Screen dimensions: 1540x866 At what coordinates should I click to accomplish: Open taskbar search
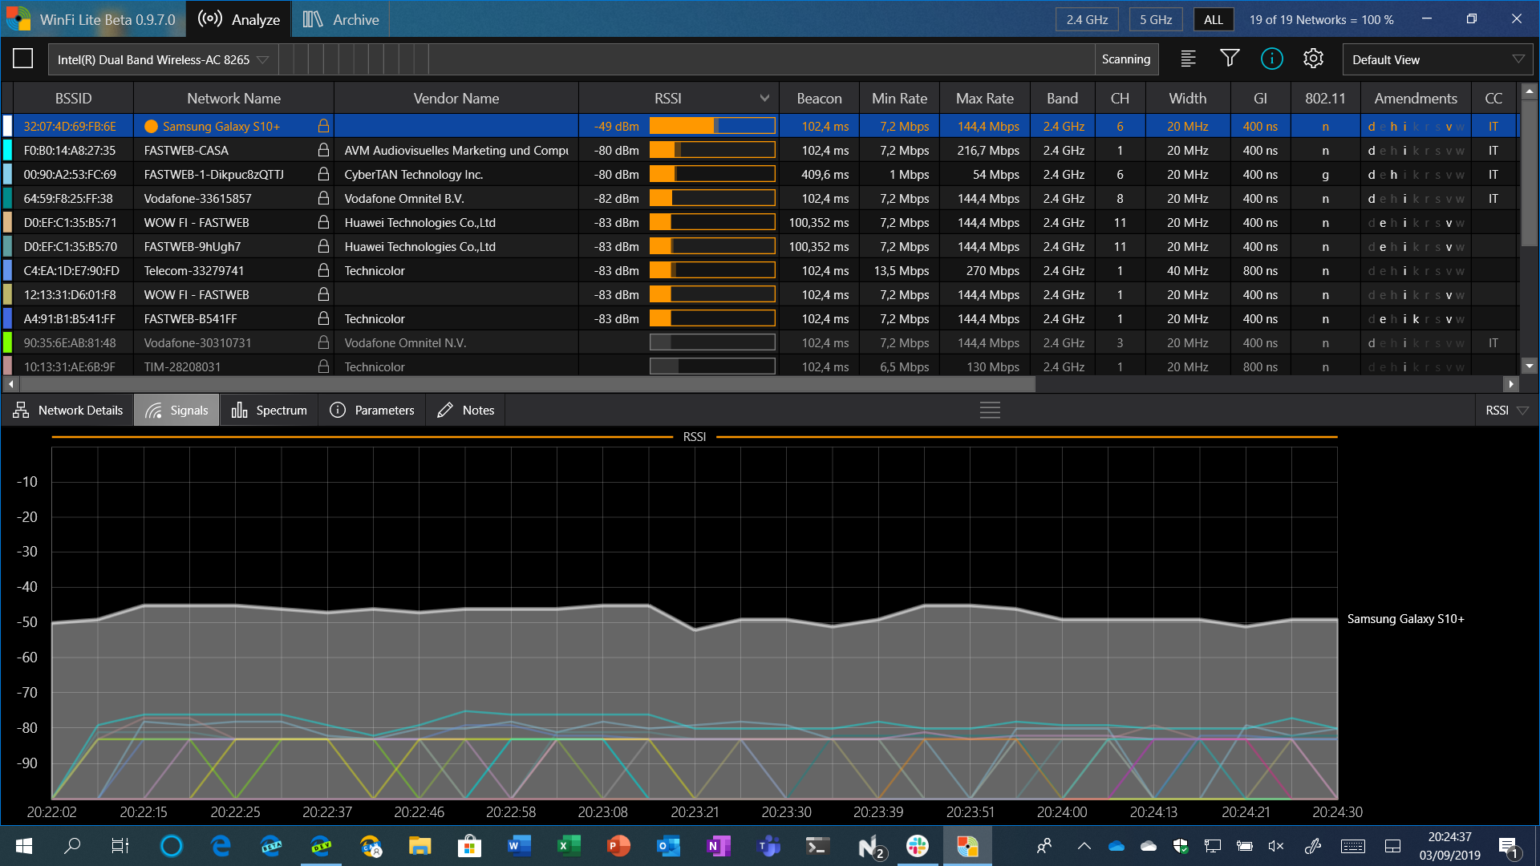(x=72, y=846)
